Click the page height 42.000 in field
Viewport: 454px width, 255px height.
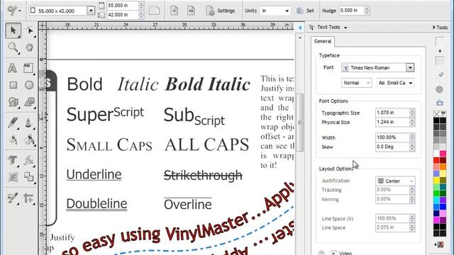[122, 15]
